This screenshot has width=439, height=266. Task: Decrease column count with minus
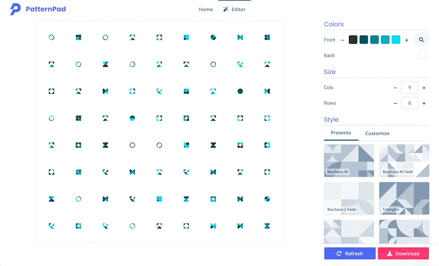395,88
